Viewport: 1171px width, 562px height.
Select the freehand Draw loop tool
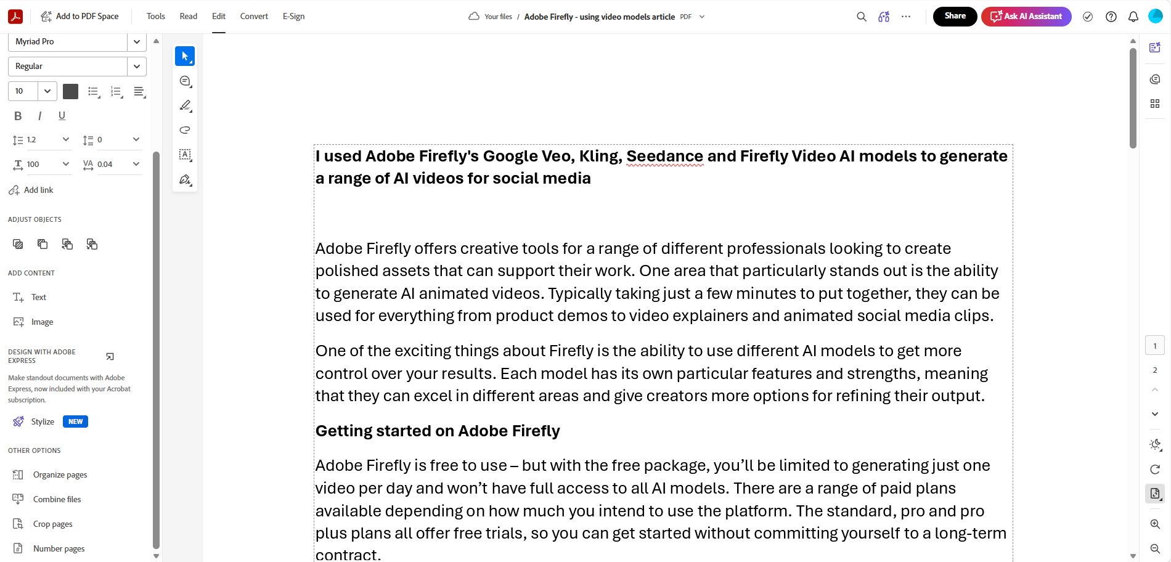(185, 130)
